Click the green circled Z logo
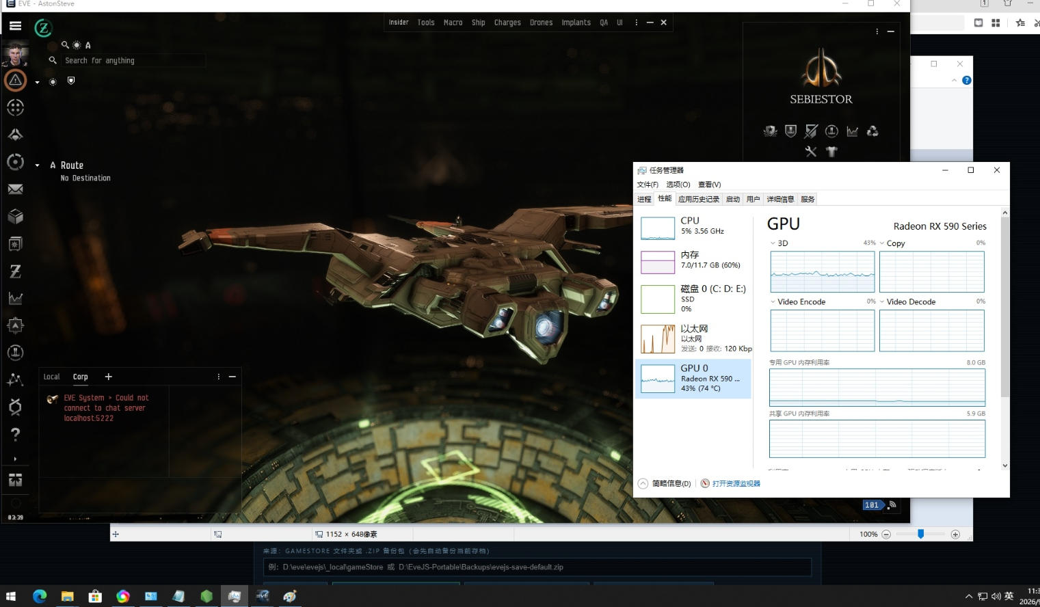This screenshot has width=1040, height=607. point(43,28)
